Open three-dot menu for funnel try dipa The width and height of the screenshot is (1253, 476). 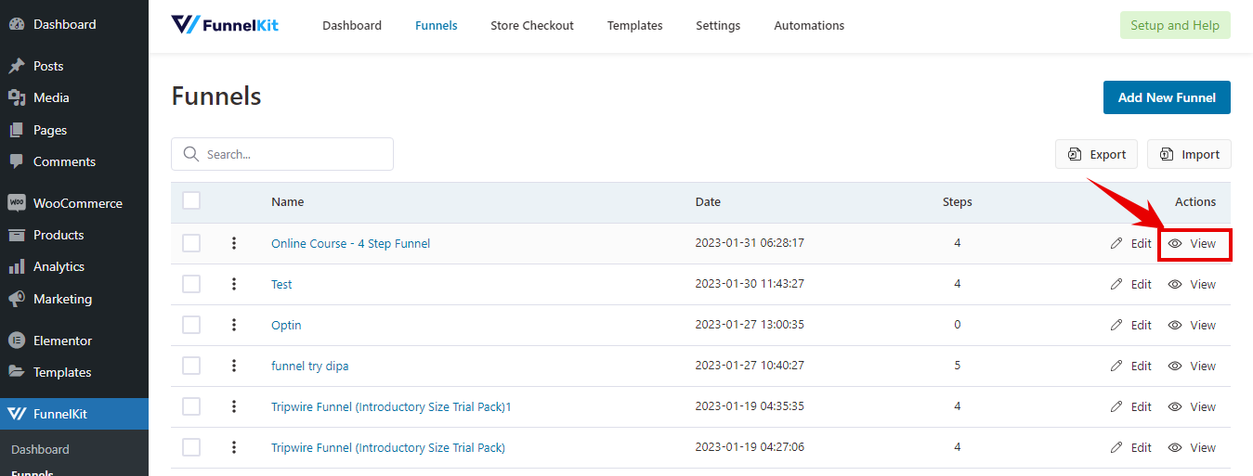coord(234,366)
